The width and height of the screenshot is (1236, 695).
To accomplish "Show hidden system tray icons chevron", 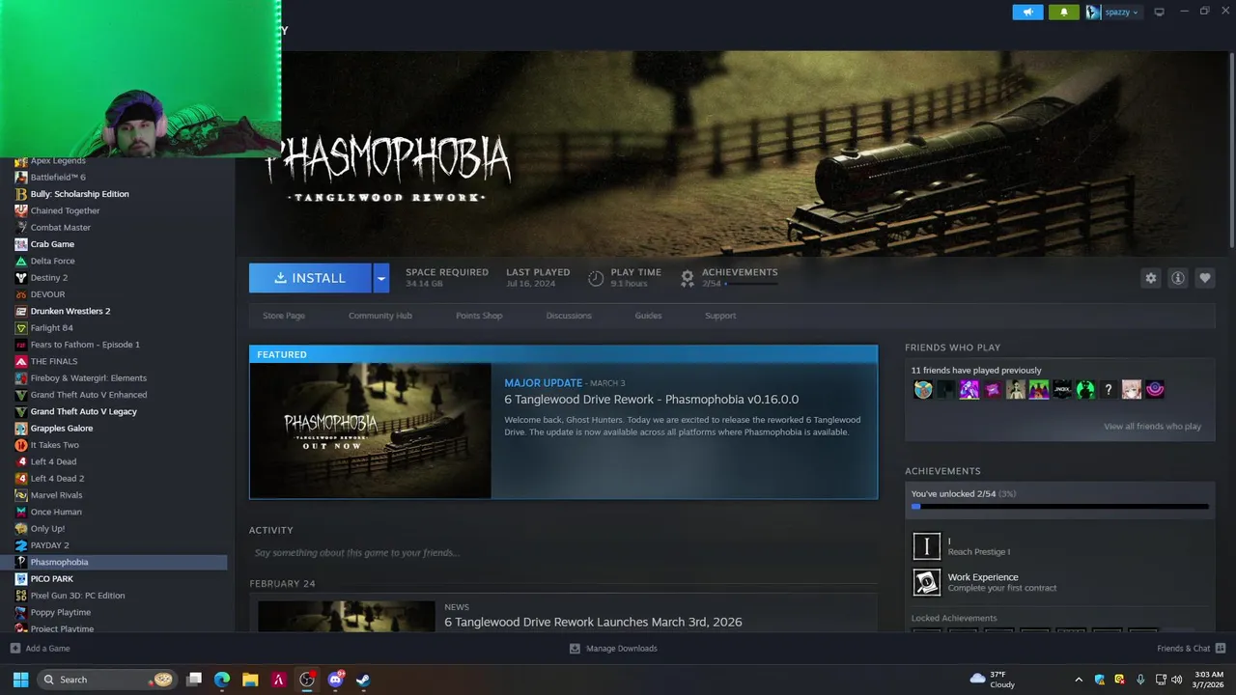I will click(1079, 680).
